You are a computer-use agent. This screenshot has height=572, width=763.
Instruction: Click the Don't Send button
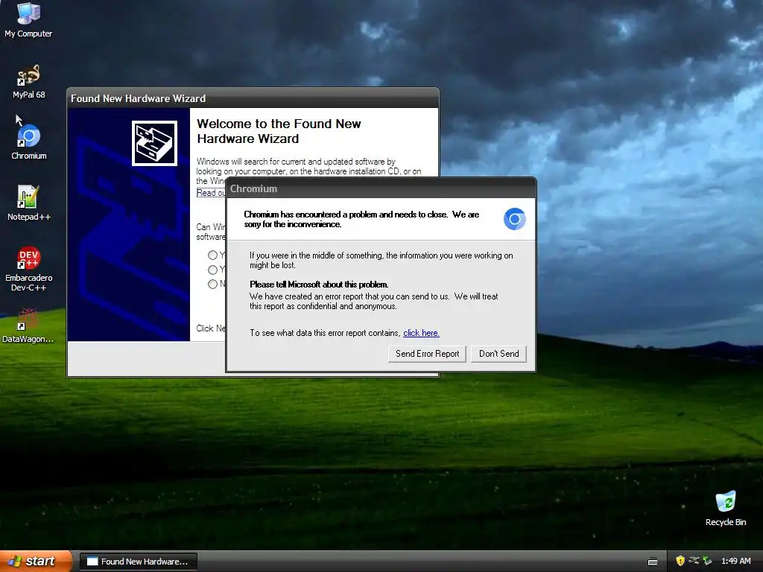point(498,354)
